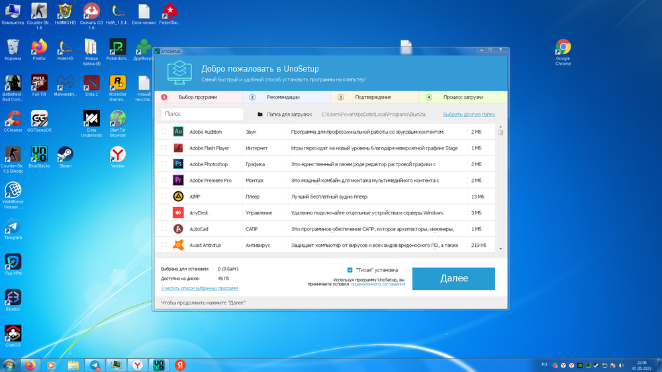Open the Windows Start menu
This screenshot has height=372, width=662.
pos(10,365)
